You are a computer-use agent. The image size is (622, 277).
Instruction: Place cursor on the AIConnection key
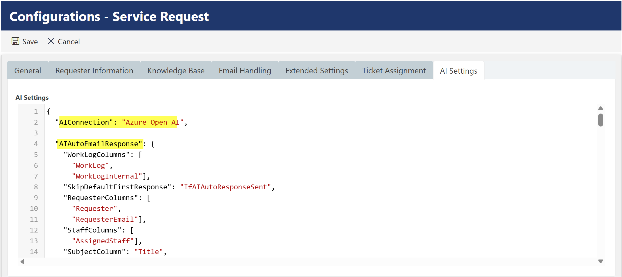click(84, 122)
